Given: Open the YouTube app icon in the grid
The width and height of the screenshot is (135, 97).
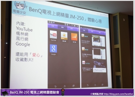Looking at the screenshot, I should (x=53, y=35).
